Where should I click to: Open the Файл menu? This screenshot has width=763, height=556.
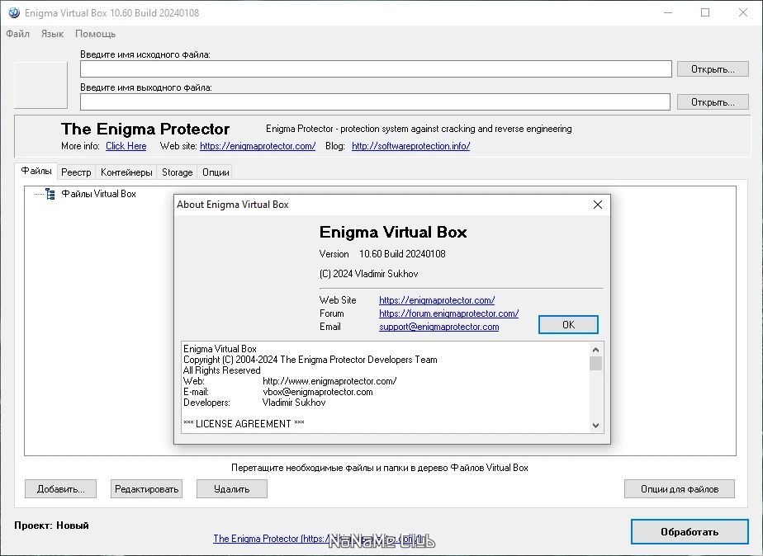click(18, 34)
